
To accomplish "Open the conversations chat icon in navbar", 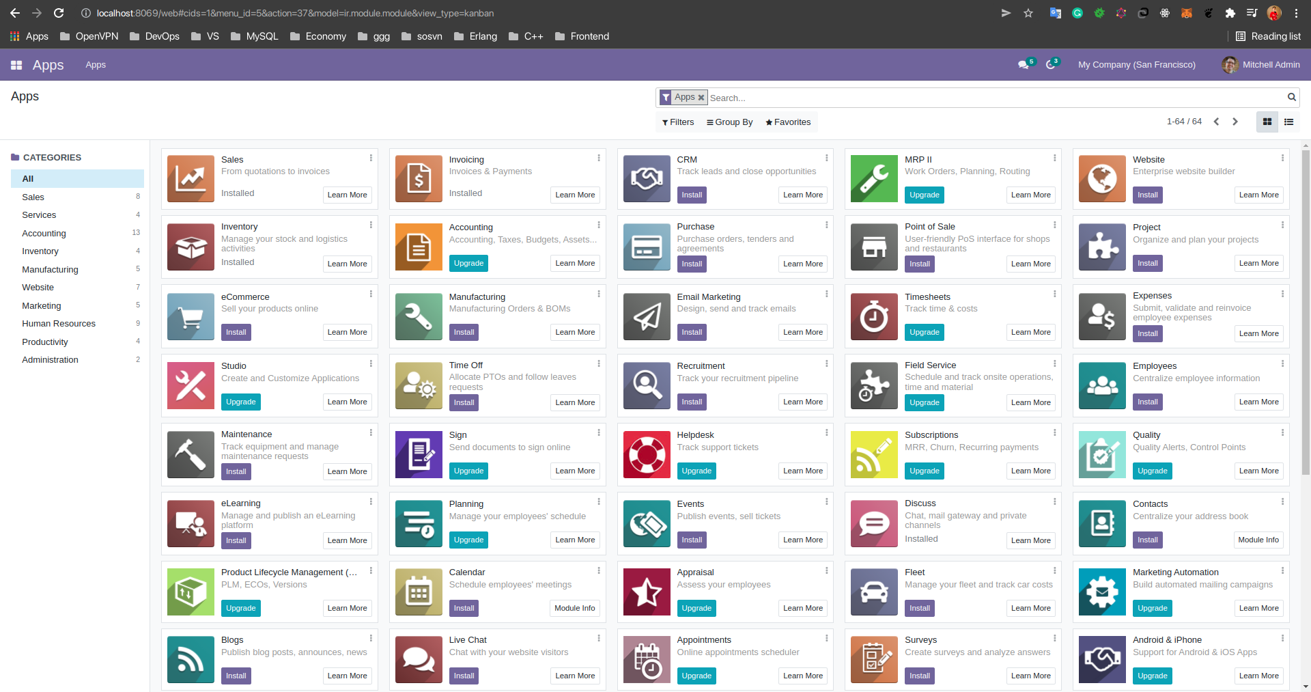I will [x=1024, y=65].
